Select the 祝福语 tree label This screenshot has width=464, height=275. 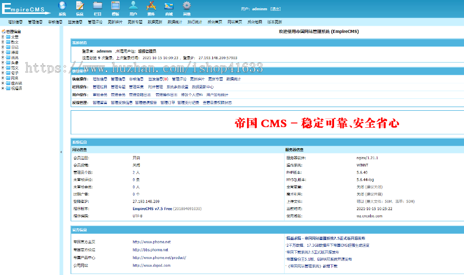[x=16, y=89]
